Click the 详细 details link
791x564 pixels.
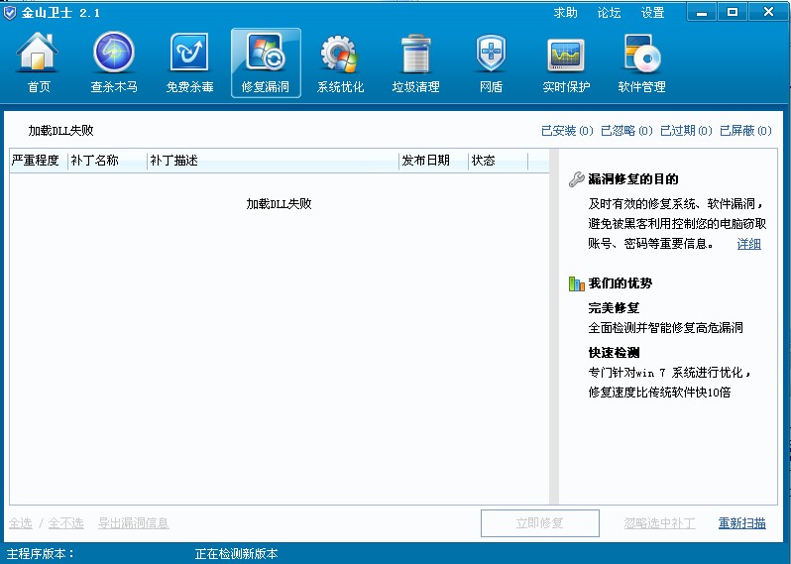[748, 244]
